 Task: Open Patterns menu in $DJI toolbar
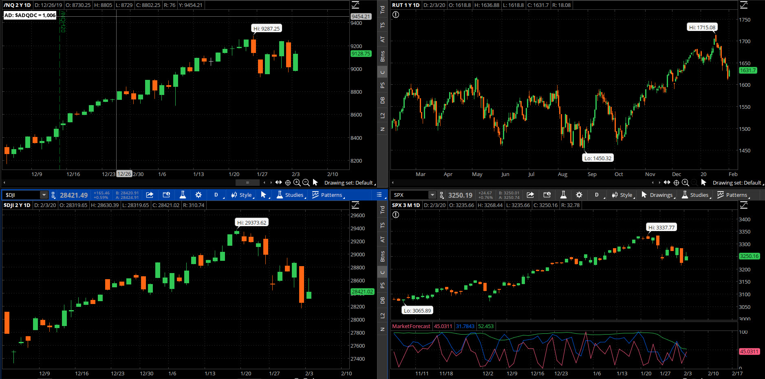(328, 195)
